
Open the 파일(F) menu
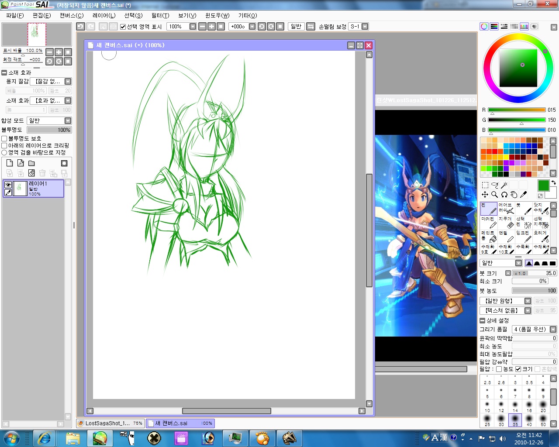15,15
